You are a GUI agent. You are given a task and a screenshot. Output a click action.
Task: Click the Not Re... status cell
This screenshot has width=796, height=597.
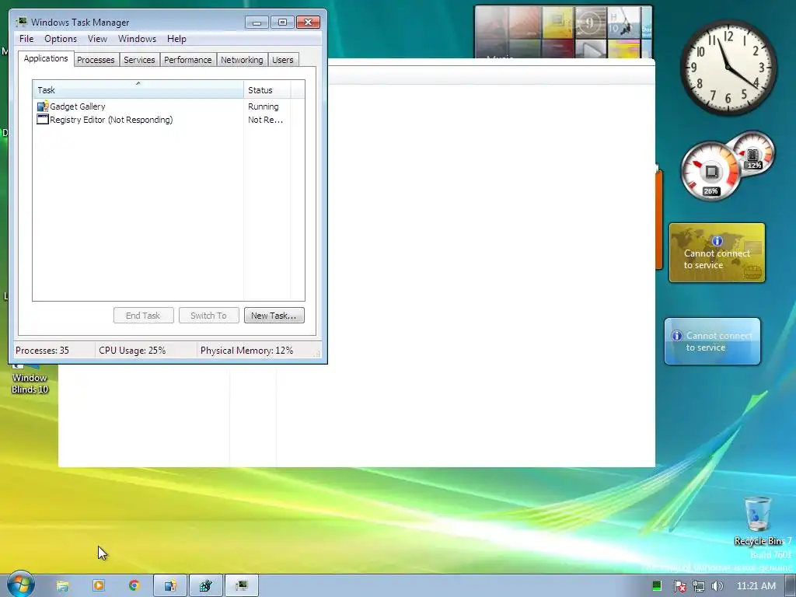click(265, 120)
